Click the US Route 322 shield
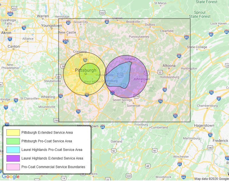Image resolution: width=229 pixels, height=181 pixels. [x=102, y=13]
